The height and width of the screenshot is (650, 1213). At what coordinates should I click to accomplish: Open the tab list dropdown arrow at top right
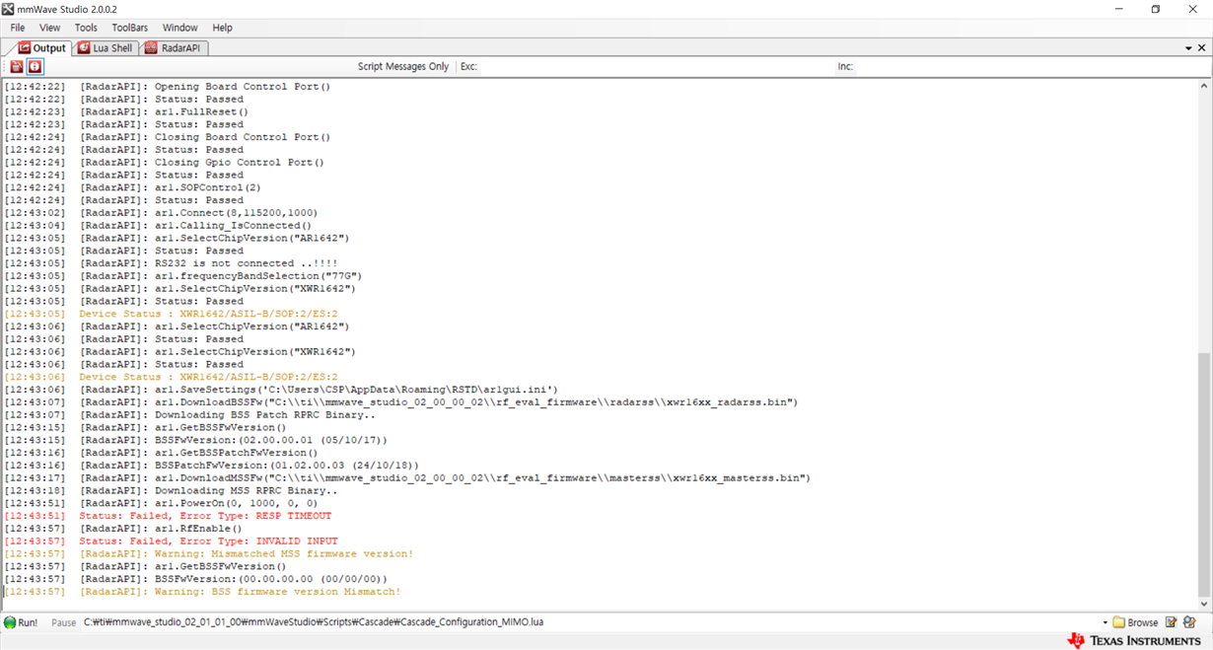[1188, 47]
